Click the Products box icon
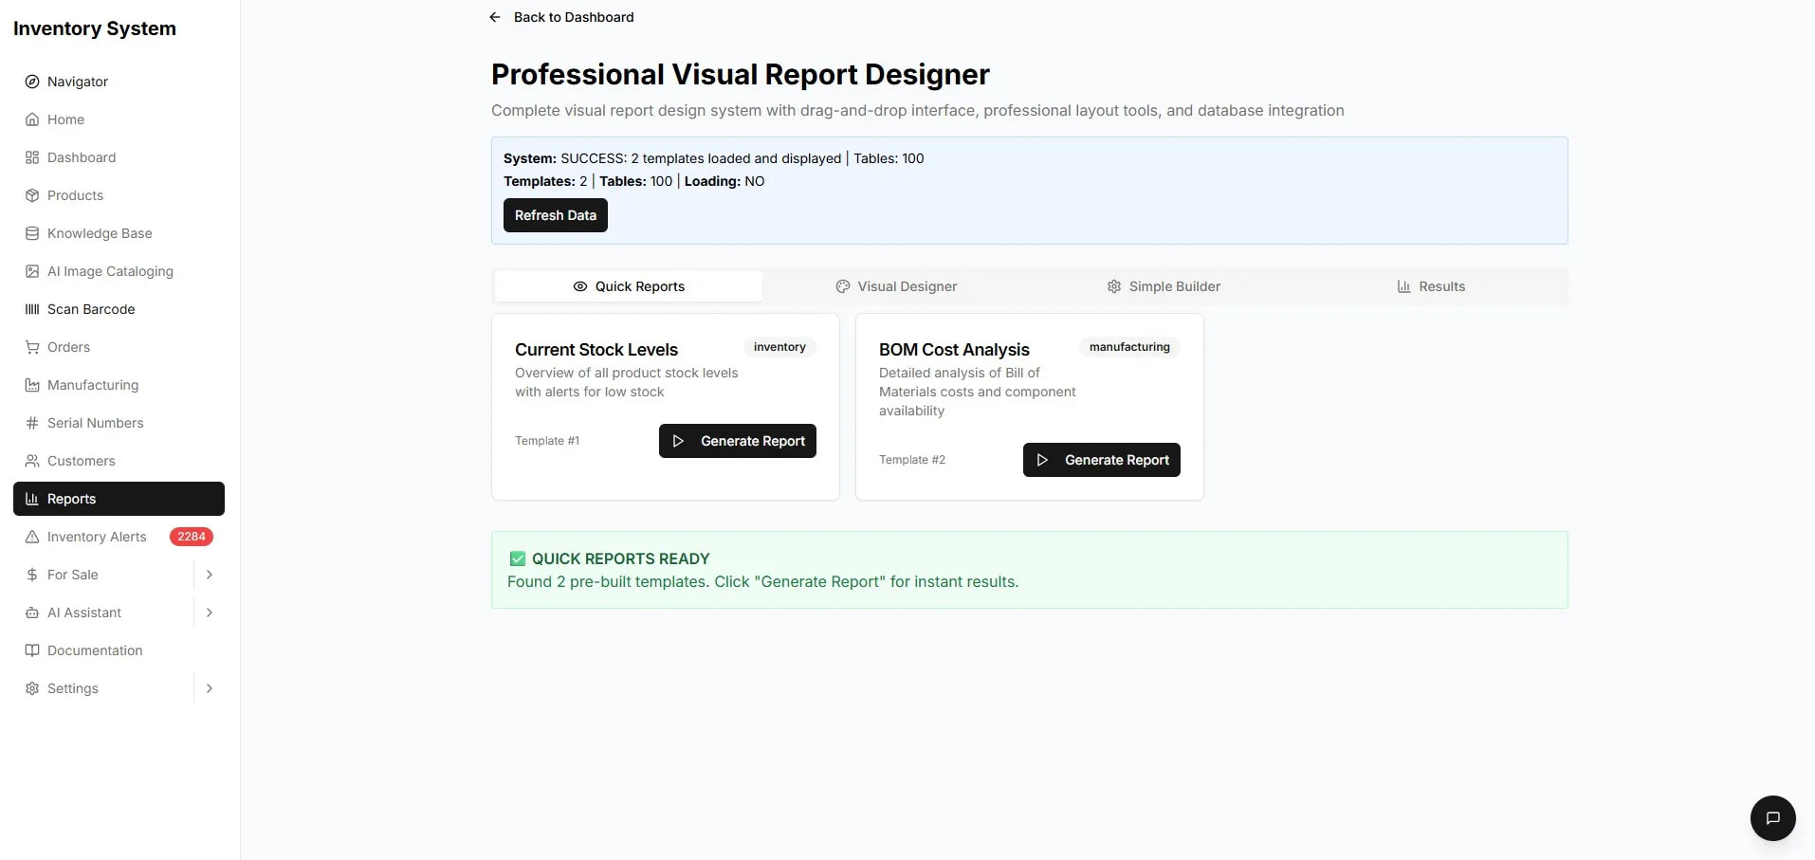 click(x=32, y=195)
